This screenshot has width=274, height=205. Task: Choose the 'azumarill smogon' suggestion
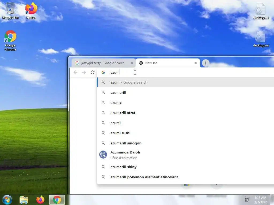185,143
